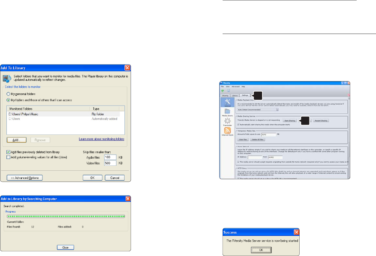Viewport: 376px width, 256px height.
Task: Click the Video files size field
Action: 110,163
